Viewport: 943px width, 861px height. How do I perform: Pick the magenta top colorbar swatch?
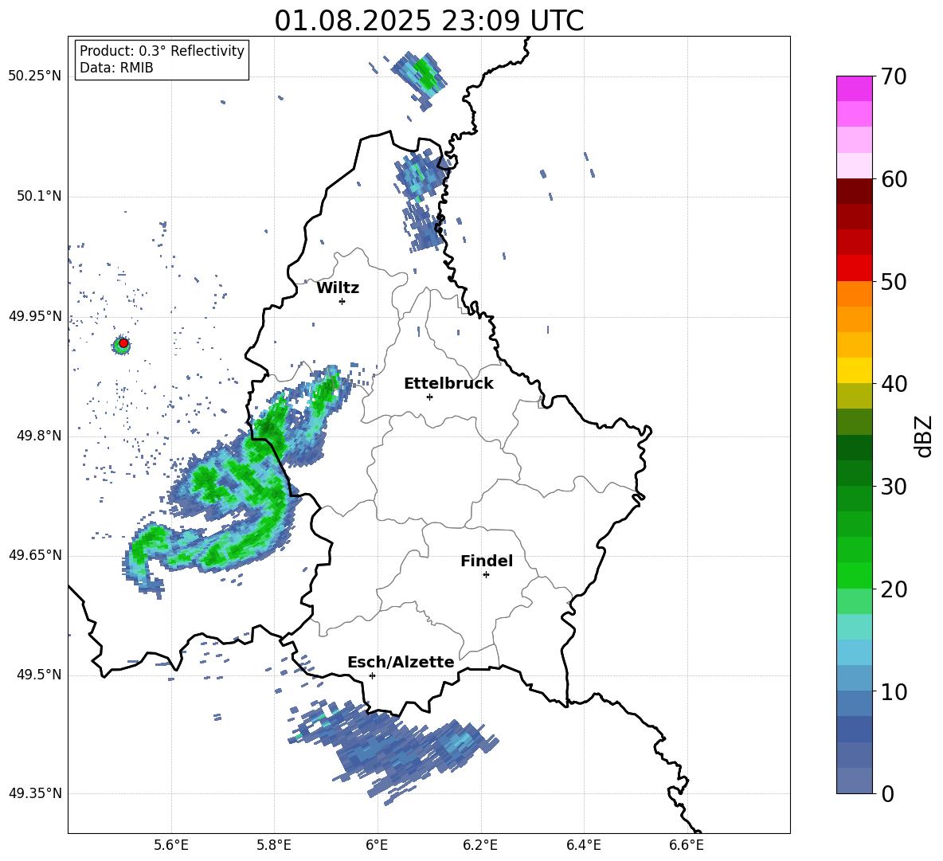pyautogui.click(x=854, y=89)
